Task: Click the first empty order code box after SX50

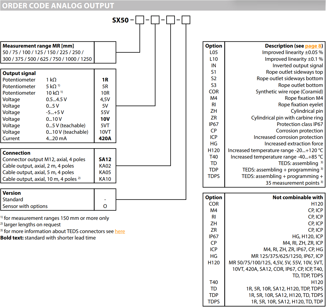Action: (140, 20)
